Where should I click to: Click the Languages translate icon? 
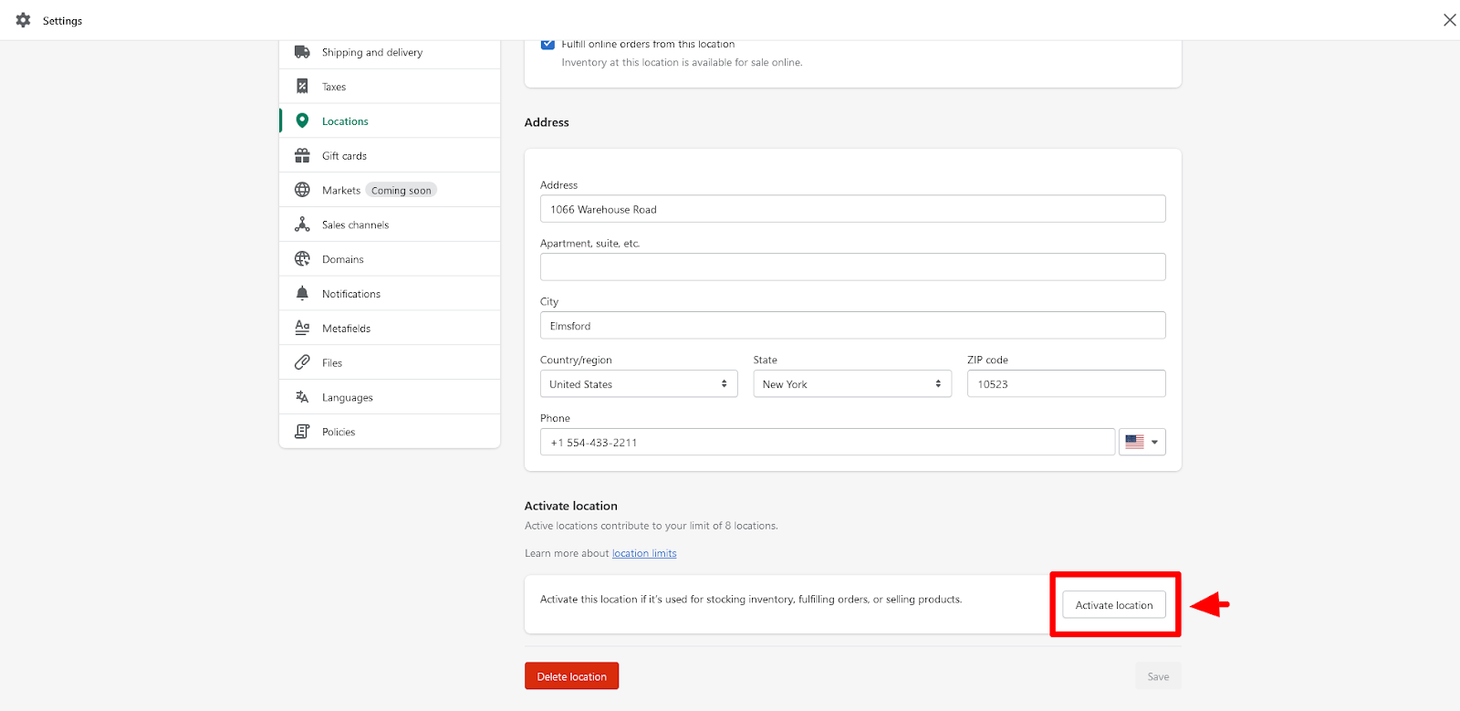[302, 397]
